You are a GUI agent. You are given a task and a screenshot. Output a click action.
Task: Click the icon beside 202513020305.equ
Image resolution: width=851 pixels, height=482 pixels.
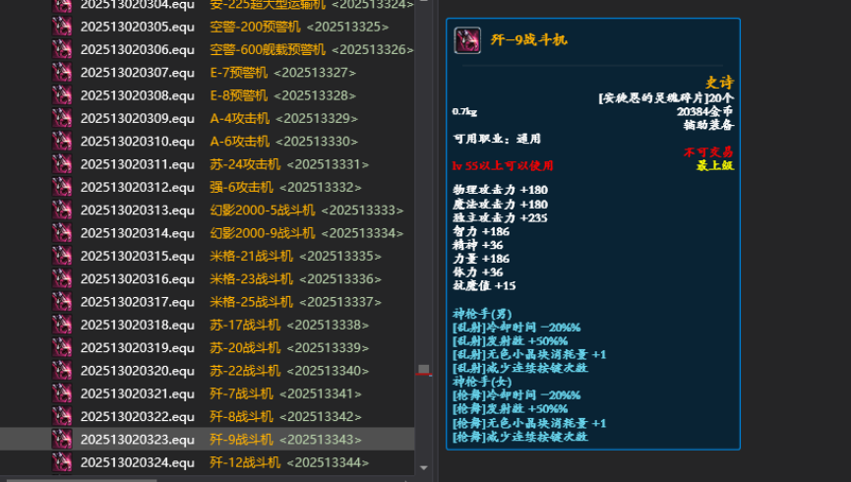[x=62, y=27]
